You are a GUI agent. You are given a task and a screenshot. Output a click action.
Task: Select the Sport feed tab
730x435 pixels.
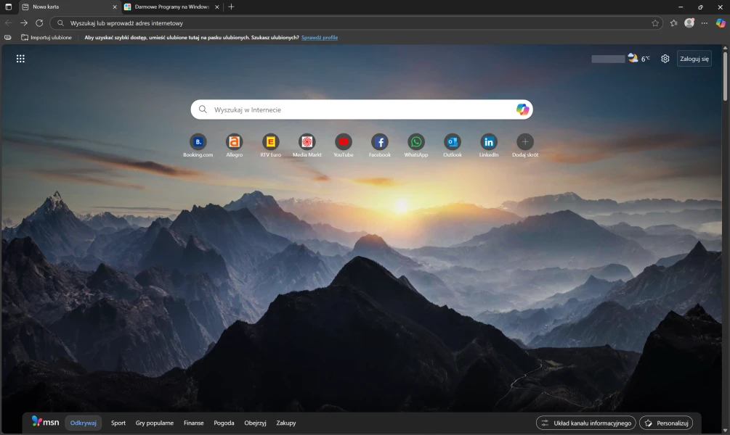click(x=118, y=423)
